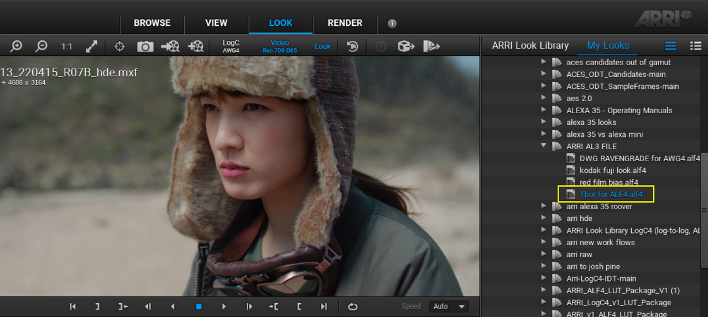Screen dimensions: 708x317
Task: Click the crosshair target icon
Action: pos(119,46)
